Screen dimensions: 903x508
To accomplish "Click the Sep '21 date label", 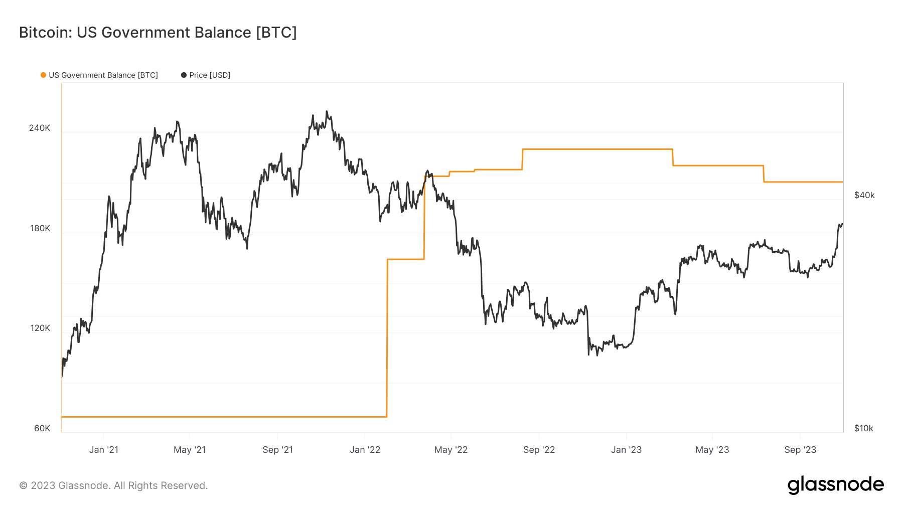I will tap(277, 450).
